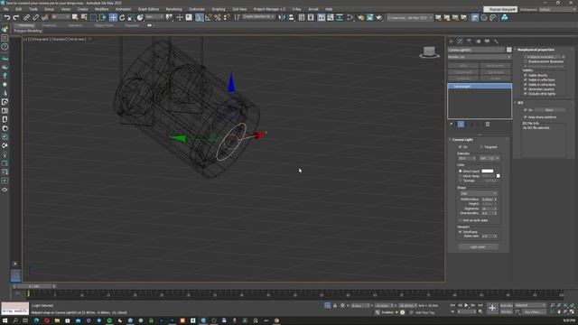Screen dimensions: 578x325
Task: Toggle Visible in reflections checkbox
Action: tap(526, 80)
